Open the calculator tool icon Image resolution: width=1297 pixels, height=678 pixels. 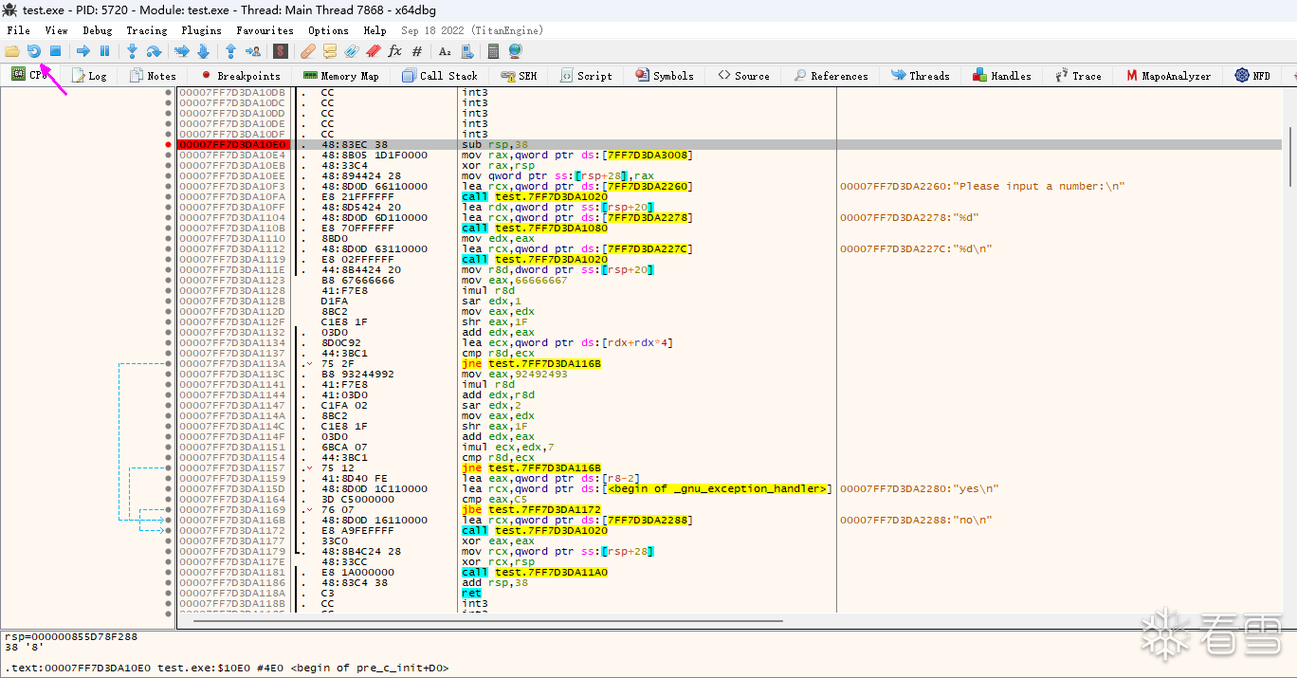494,51
